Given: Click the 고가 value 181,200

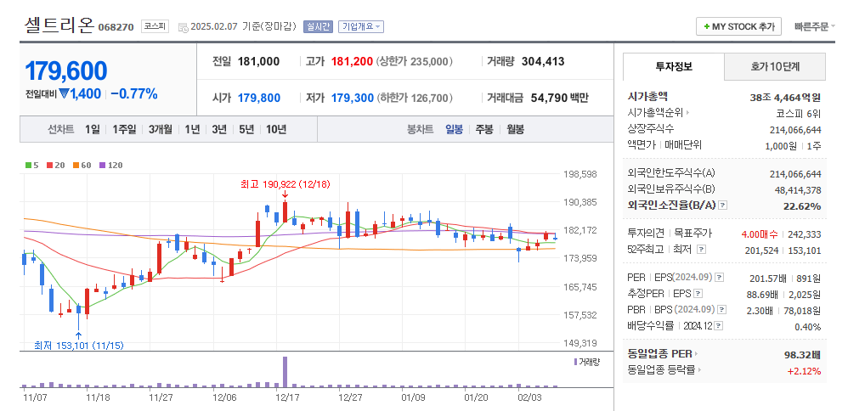Looking at the screenshot, I should pos(352,62).
